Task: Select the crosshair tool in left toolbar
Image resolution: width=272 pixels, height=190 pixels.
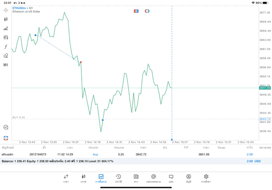Action: (6, 10)
